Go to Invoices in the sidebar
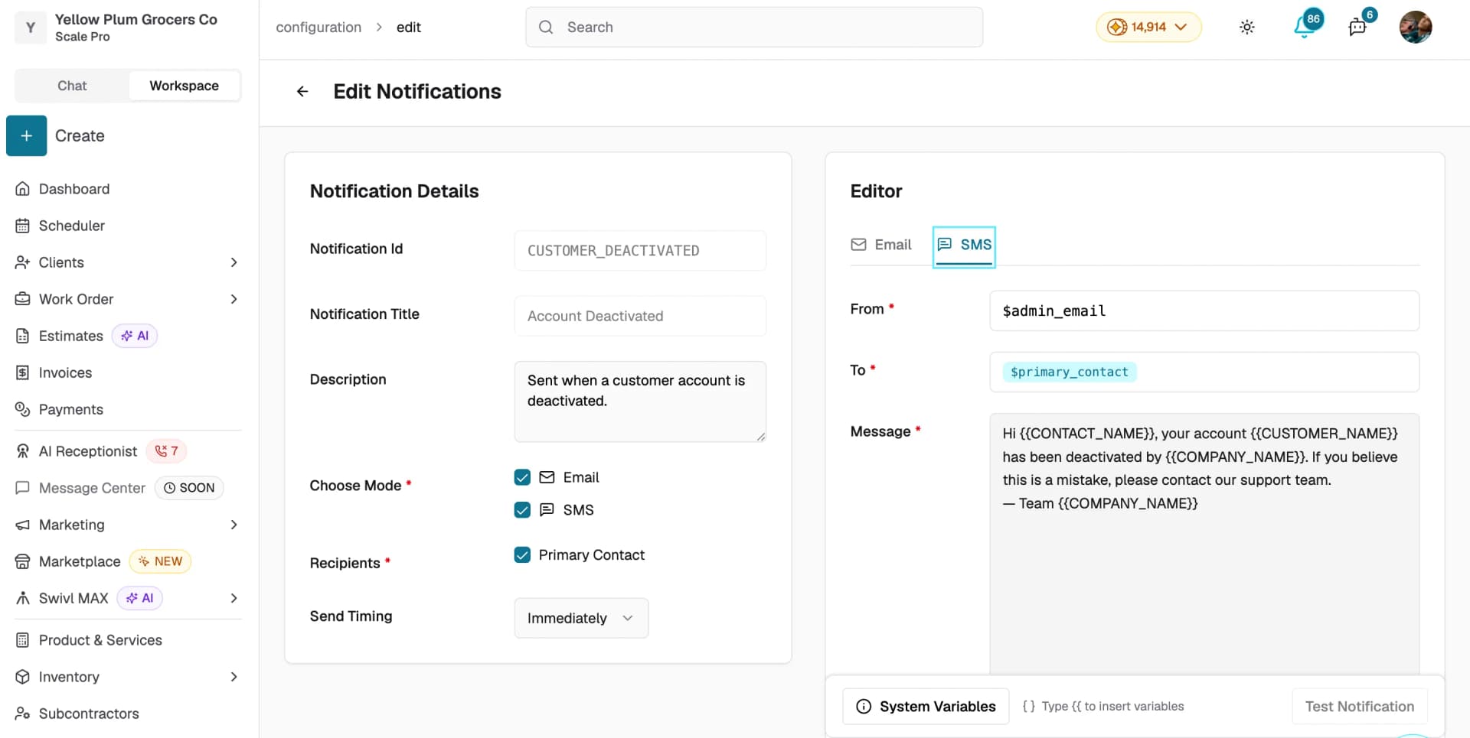Image resolution: width=1470 pixels, height=738 pixels. [x=65, y=372]
